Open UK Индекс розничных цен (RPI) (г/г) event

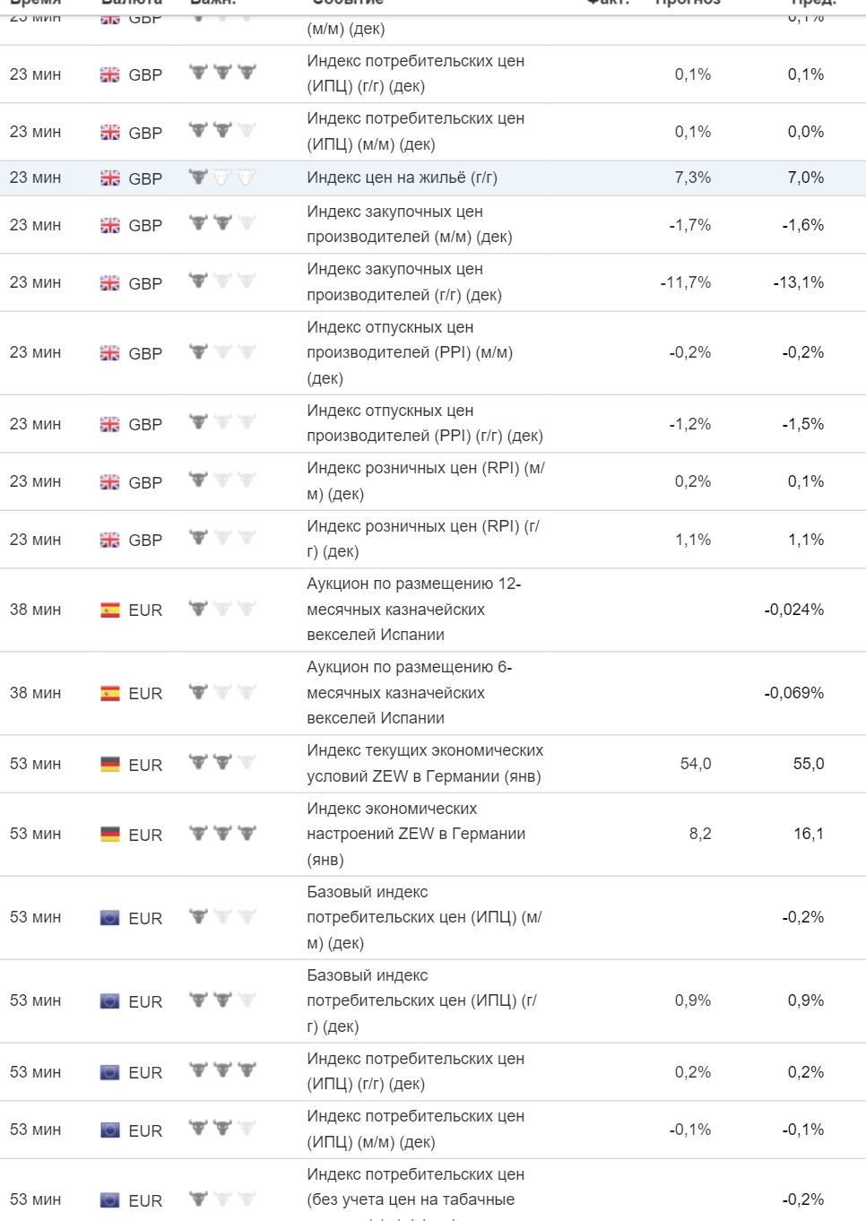tap(423, 539)
